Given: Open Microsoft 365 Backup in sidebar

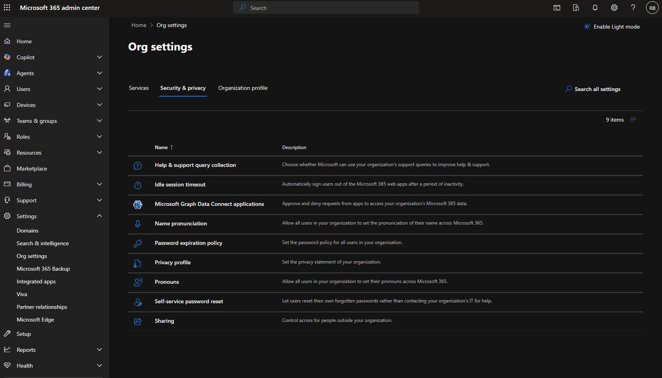Looking at the screenshot, I should [43, 269].
